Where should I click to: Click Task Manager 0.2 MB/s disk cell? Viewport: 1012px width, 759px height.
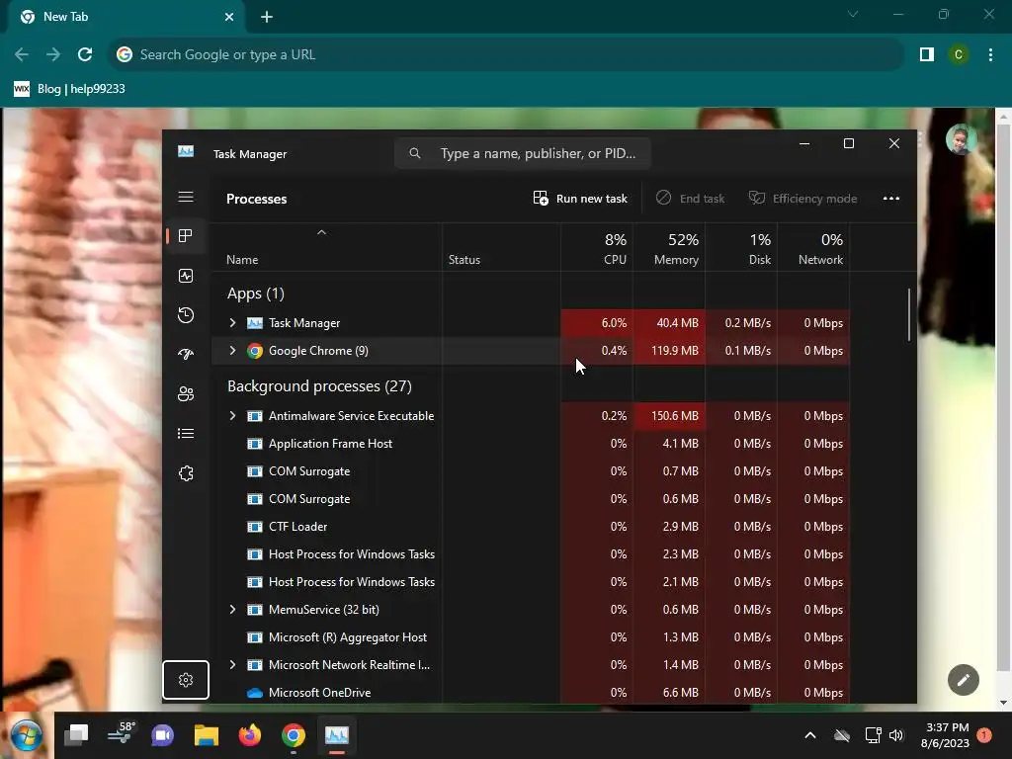(x=741, y=323)
